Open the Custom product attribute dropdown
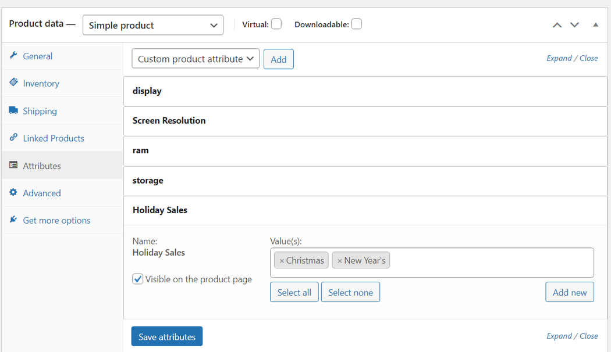This screenshot has height=352, width=611. (196, 58)
